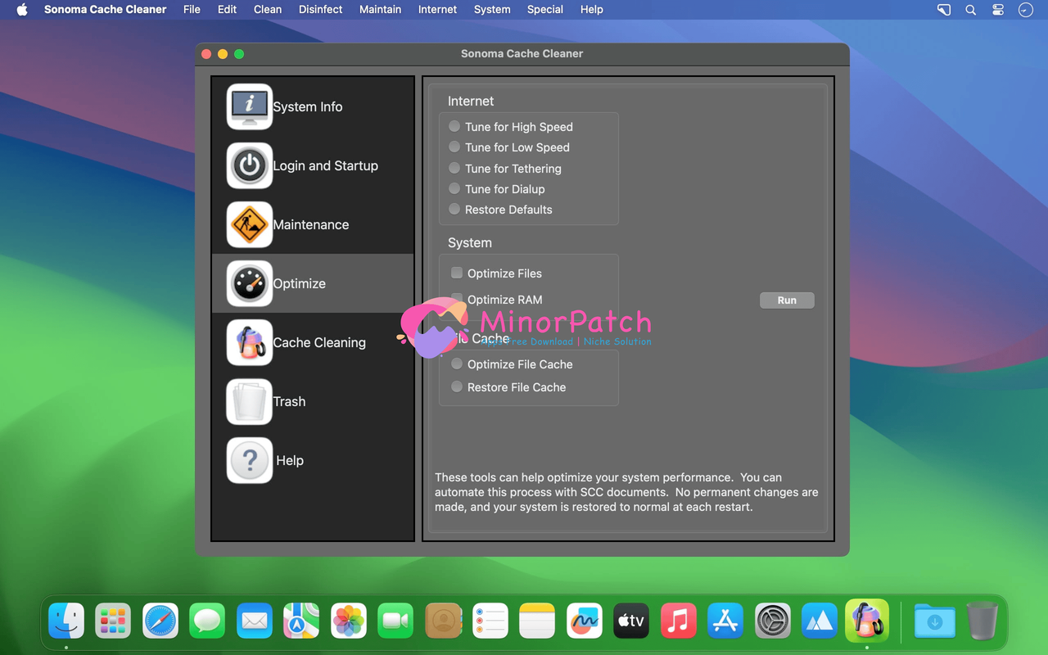Screen dimensions: 1048x655
Task: Select Tune for Low Speed
Action: pos(454,147)
